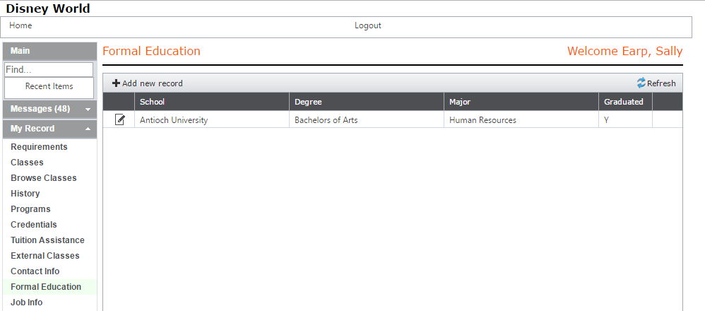The width and height of the screenshot is (705, 311).
Task: Sort by the School column header
Action: [152, 102]
